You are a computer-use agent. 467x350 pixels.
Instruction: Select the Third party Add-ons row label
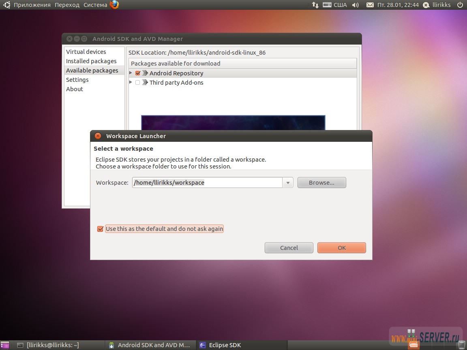point(176,83)
